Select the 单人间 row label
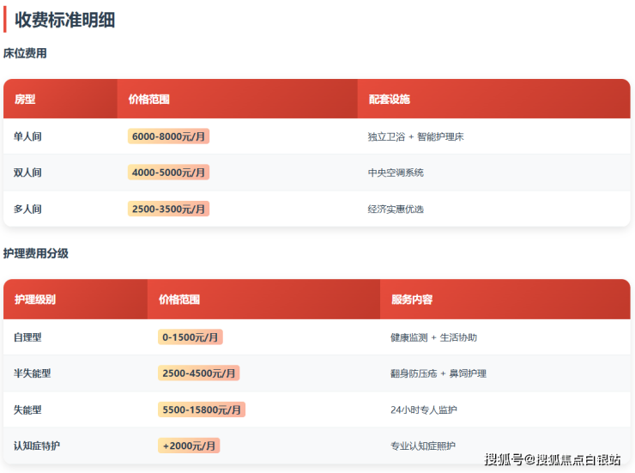 27,136
